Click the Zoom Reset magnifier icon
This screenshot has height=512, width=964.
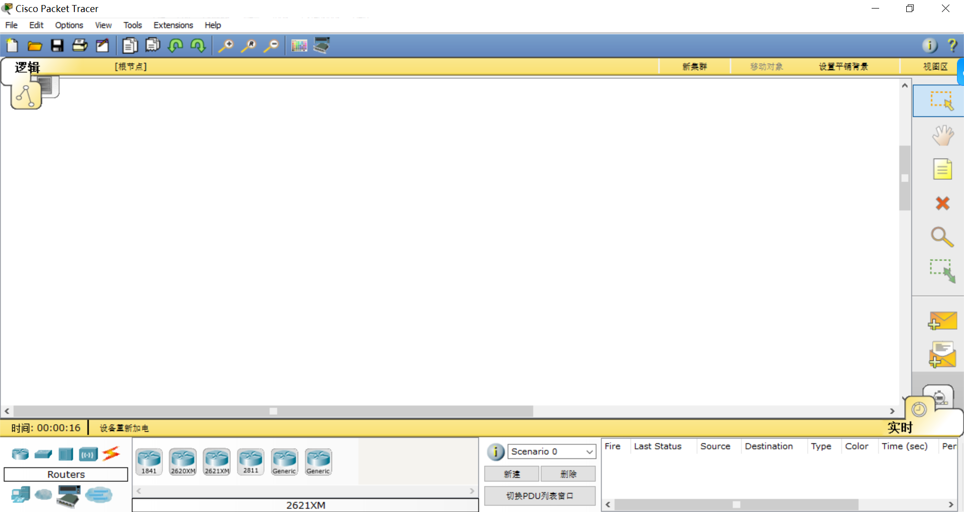tap(249, 46)
